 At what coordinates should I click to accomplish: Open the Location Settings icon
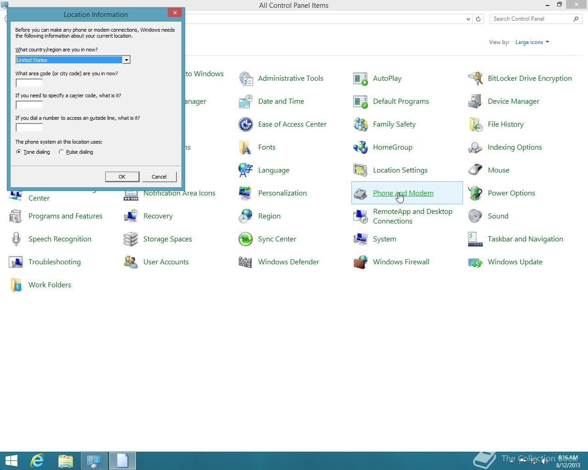click(x=361, y=170)
